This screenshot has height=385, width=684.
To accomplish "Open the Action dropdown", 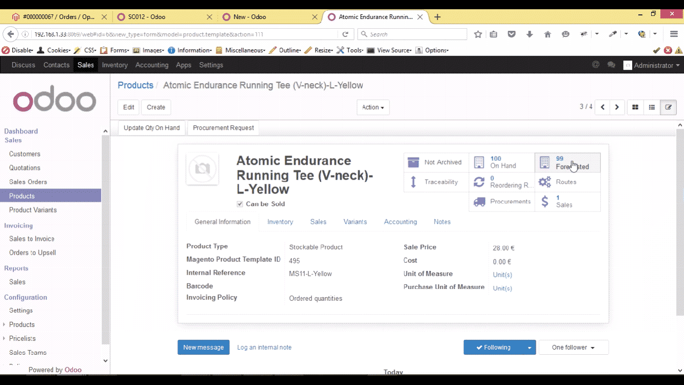I will coord(373,107).
